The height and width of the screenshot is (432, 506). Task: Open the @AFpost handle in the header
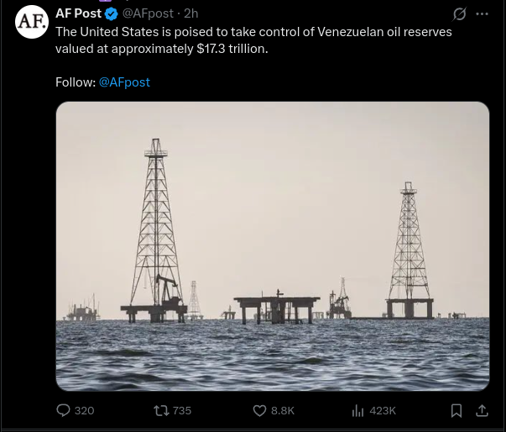click(x=149, y=14)
